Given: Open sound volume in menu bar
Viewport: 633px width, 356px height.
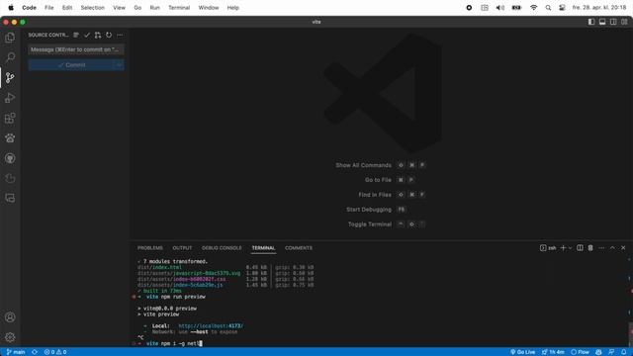Looking at the screenshot, I should (499, 8).
